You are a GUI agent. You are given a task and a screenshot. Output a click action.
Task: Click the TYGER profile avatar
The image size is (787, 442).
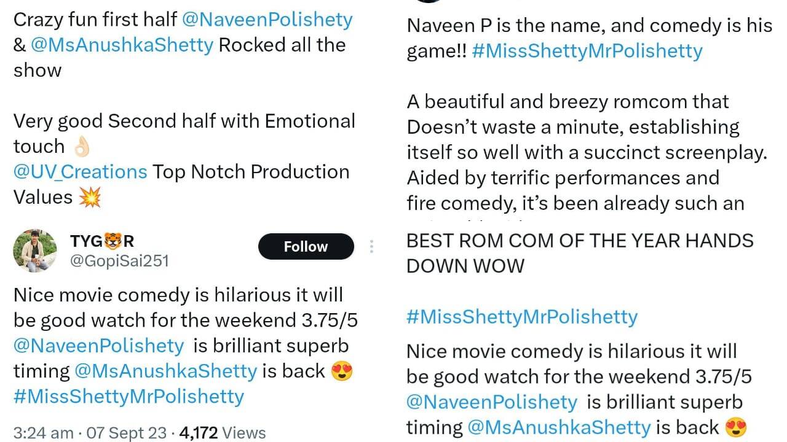35,252
